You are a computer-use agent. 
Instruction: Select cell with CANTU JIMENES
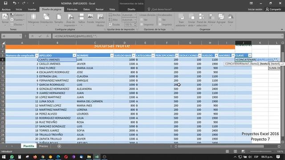coord(57,60)
